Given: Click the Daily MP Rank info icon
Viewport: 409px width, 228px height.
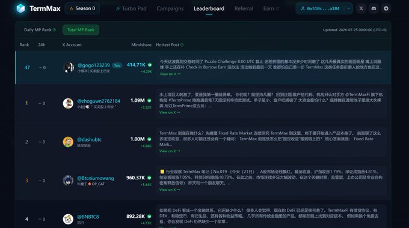Looking at the screenshot, I should tap(54, 30).
